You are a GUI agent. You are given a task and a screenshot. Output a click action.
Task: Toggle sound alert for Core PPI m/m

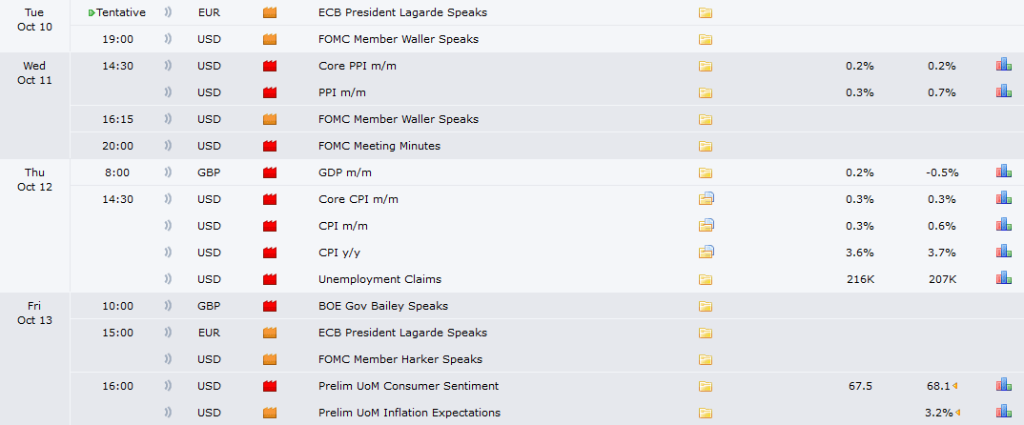(x=168, y=66)
